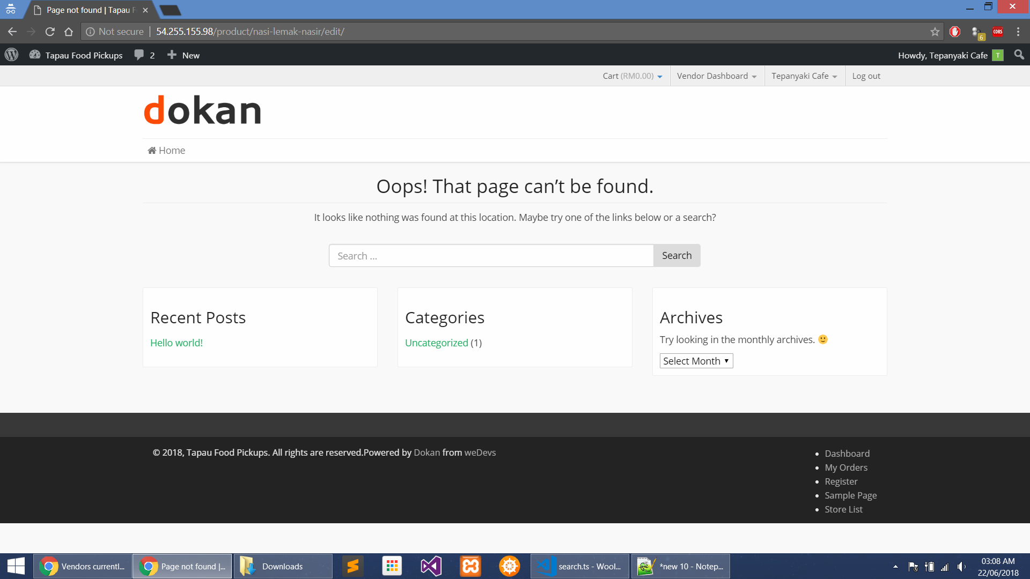1030x579 pixels.
Task: Launch Visual Studio from the taskbar
Action: [x=431, y=566]
